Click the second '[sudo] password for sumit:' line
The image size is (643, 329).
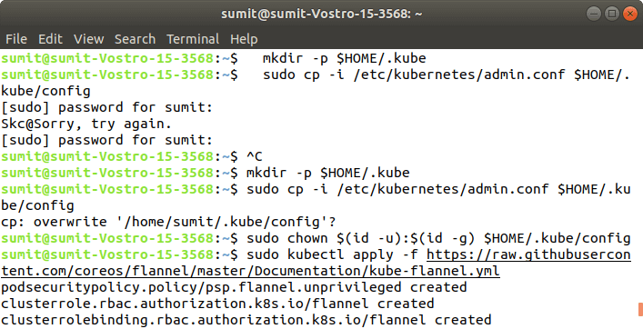(x=107, y=140)
